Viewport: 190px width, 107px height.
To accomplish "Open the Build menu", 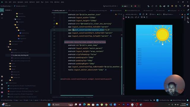I will pos(38,2).
